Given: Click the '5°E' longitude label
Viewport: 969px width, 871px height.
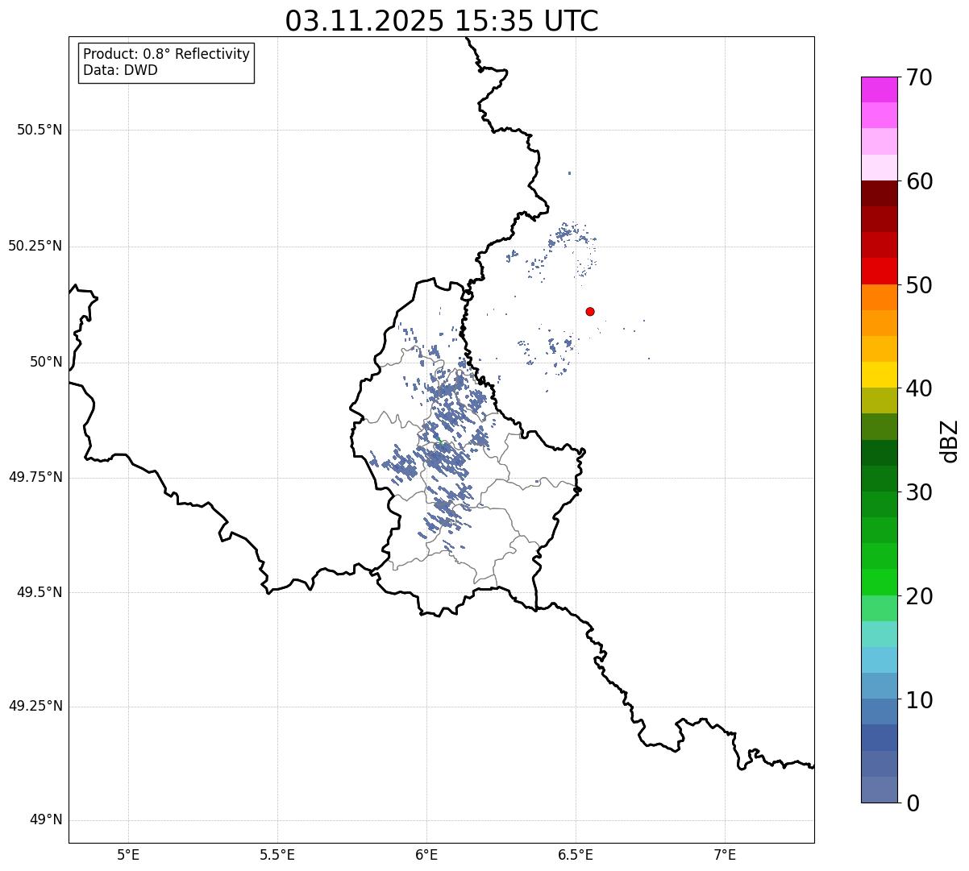Looking at the screenshot, I should (128, 855).
